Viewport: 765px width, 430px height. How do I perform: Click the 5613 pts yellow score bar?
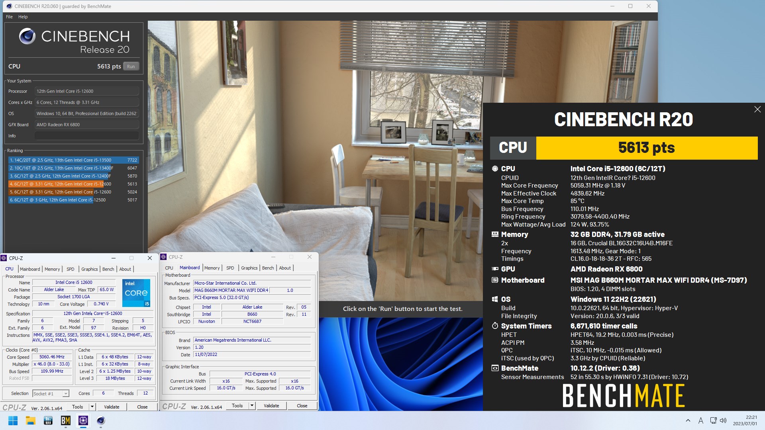[x=647, y=148]
